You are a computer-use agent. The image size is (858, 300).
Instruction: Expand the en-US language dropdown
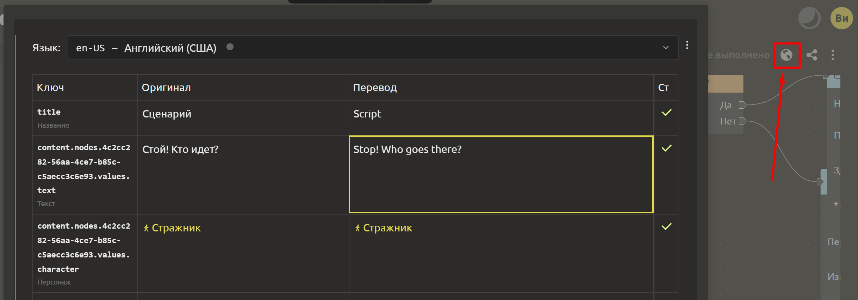(373, 47)
